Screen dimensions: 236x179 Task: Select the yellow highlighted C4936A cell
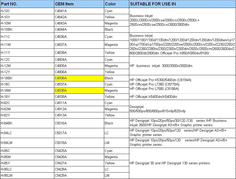coord(79,78)
